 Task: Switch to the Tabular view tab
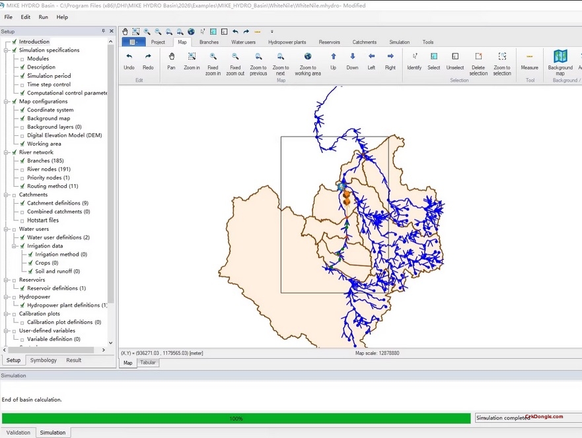[148, 362]
